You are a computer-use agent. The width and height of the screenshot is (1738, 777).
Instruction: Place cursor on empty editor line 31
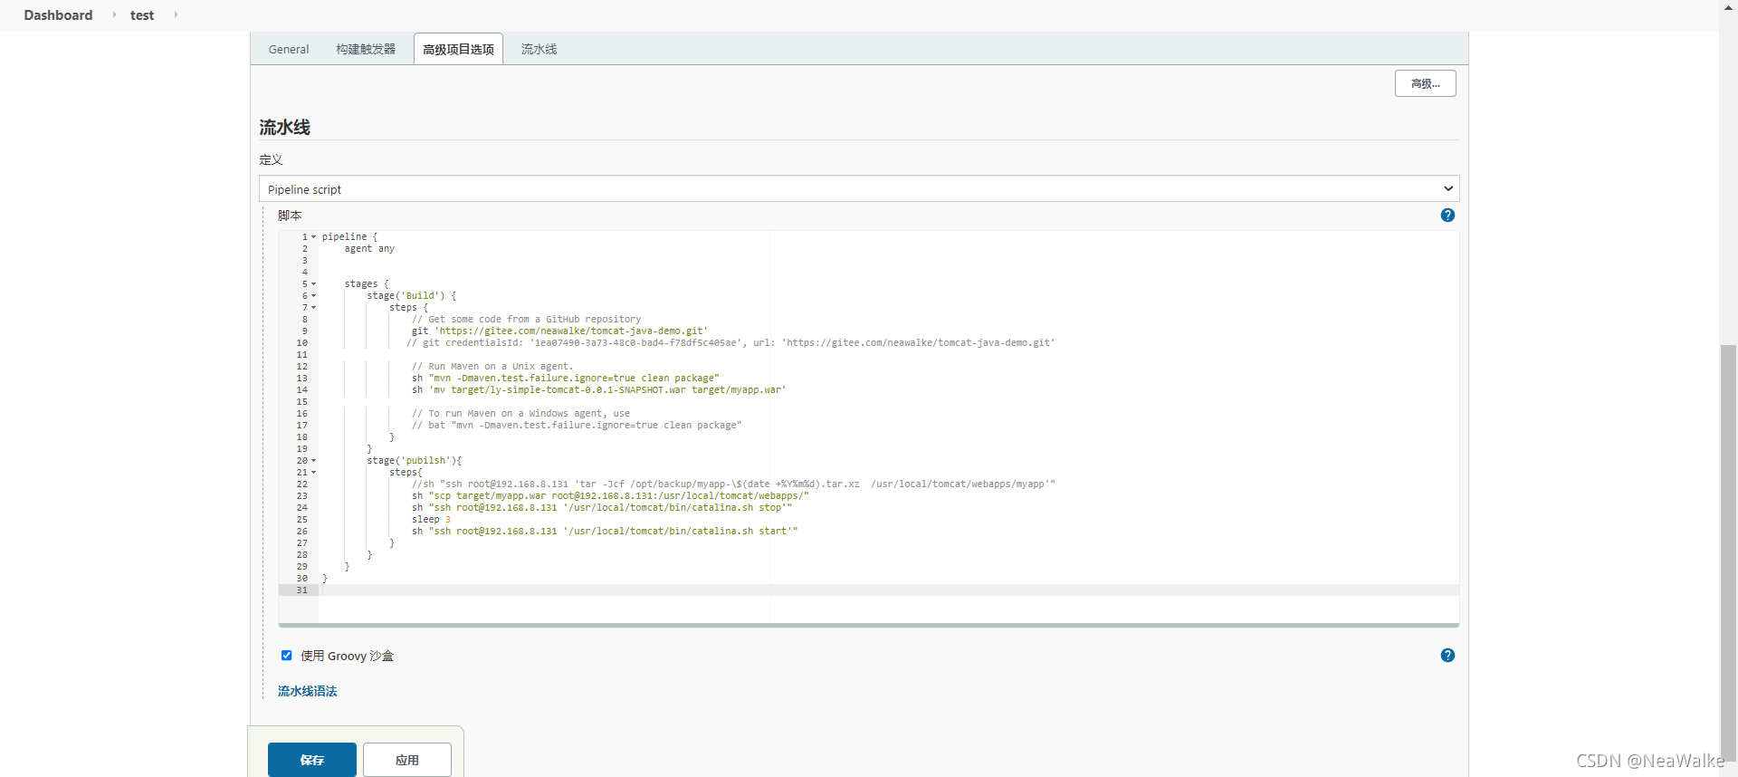pyautogui.click(x=888, y=590)
